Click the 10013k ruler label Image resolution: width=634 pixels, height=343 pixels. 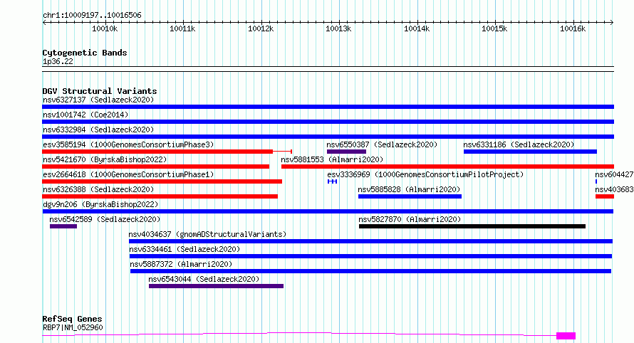pyautogui.click(x=338, y=28)
